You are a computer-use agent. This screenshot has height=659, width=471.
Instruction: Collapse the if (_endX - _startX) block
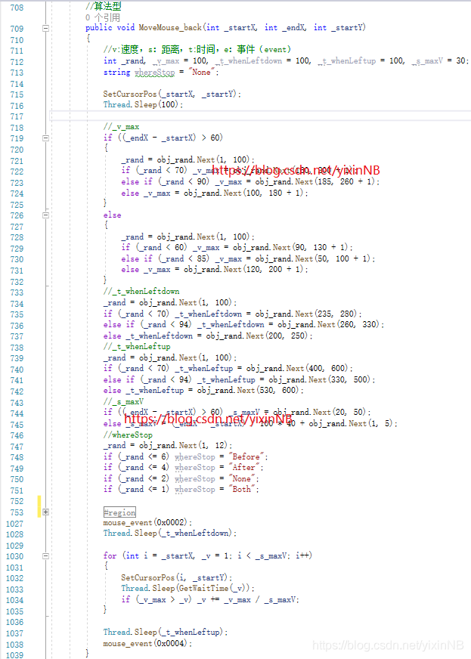click(45, 138)
